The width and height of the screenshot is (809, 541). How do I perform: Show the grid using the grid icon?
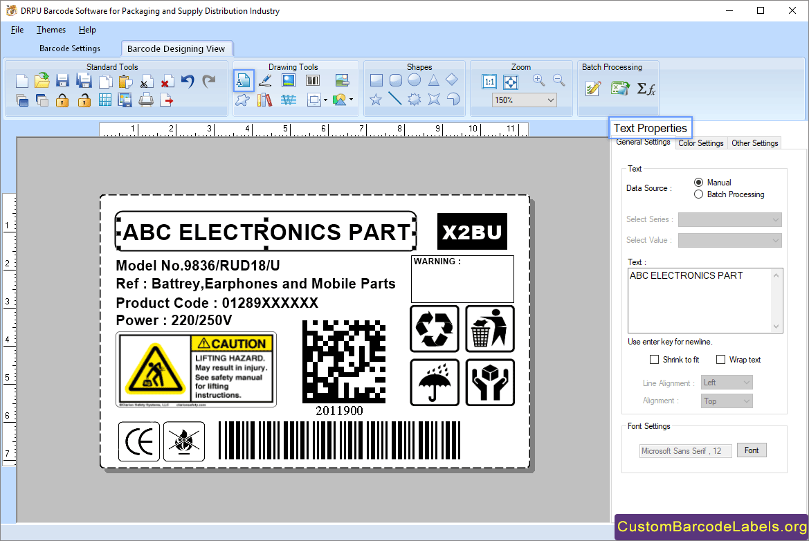coord(104,100)
